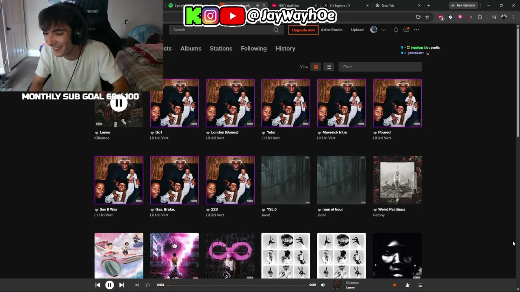
Task: Toggle the heart next to Go!
Action: point(152,133)
